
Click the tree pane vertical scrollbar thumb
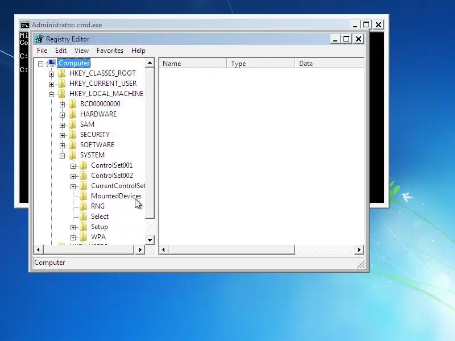(x=150, y=143)
